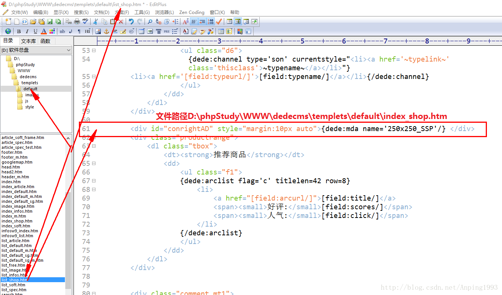Insert non-breaking space using nb icon
Screen dimensions: 502x295
pos(62,31)
